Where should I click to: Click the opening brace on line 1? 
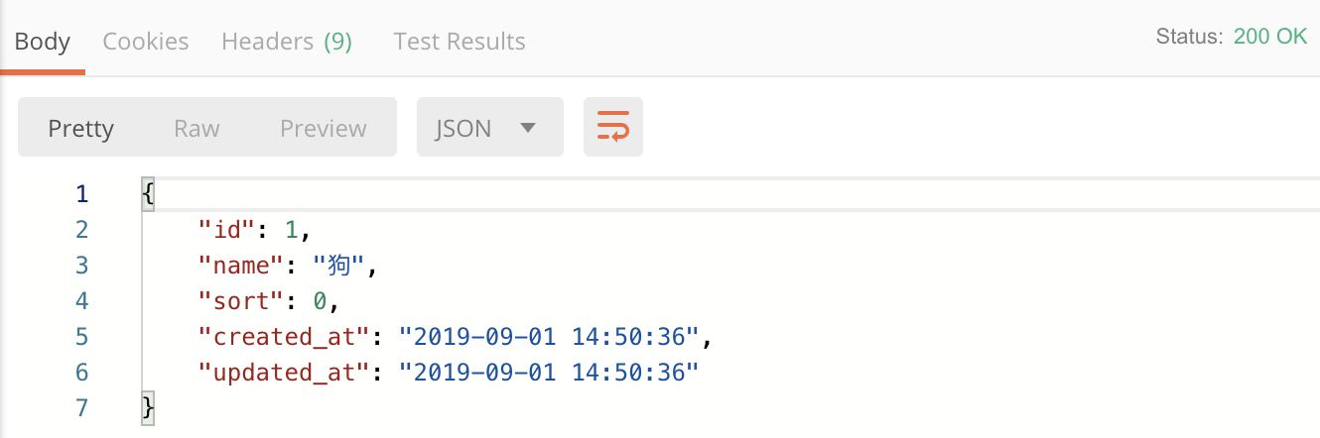coord(149,193)
